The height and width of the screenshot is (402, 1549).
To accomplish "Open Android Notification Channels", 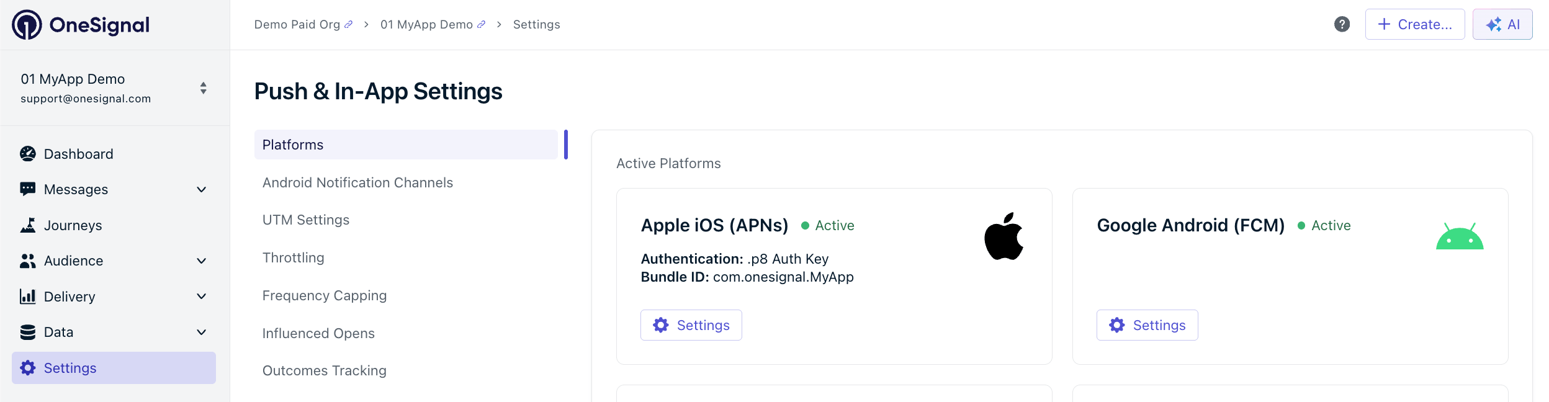I will point(357,182).
